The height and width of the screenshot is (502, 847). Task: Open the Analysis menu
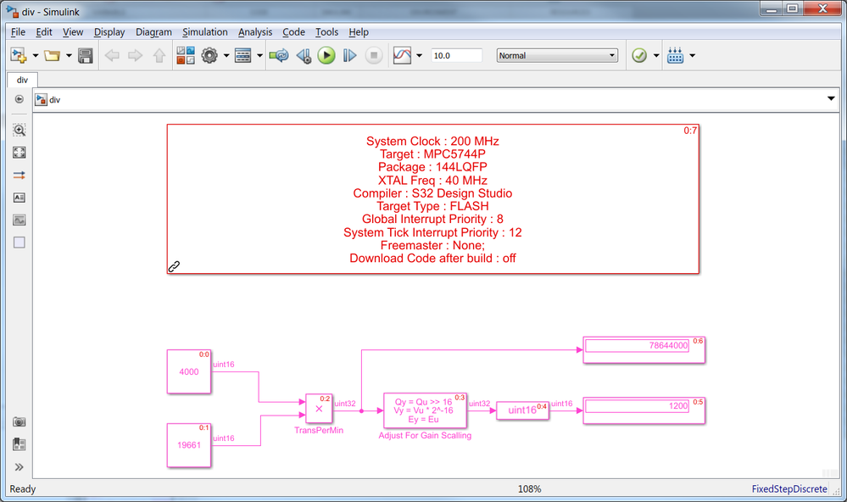pyautogui.click(x=255, y=32)
